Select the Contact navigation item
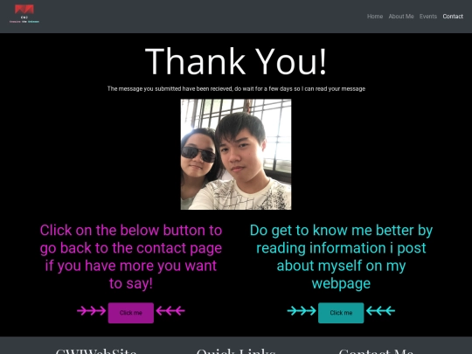The image size is (472, 354). click(x=453, y=17)
